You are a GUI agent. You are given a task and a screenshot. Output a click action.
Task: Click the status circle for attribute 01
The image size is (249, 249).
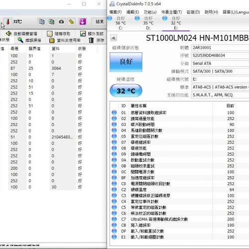[114, 113]
